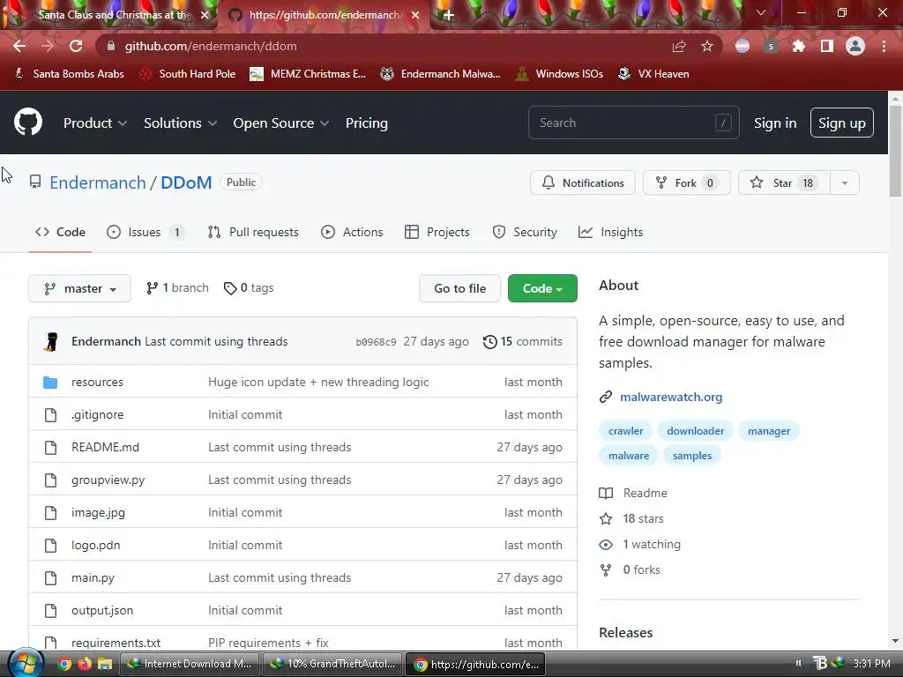Open file explorer from taskbar quick launch
This screenshot has height=677, width=903.
[105, 665]
